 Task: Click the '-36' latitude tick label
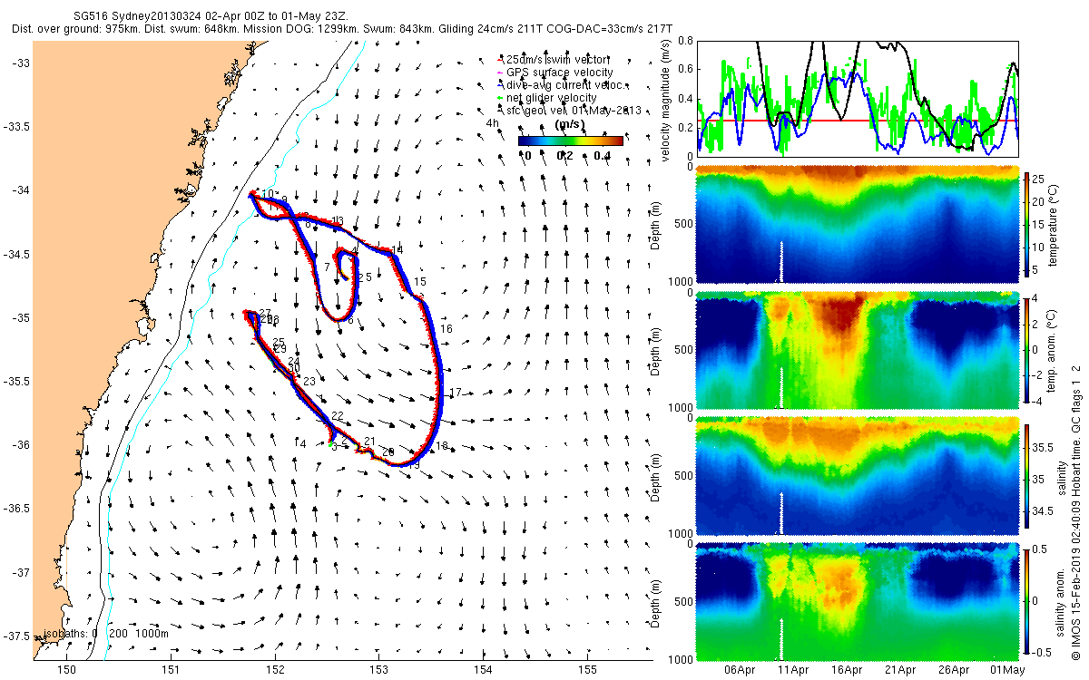click(21, 445)
